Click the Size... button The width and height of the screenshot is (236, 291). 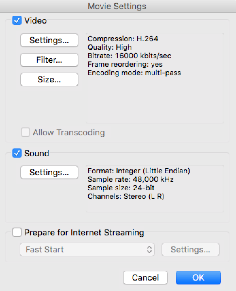49,79
